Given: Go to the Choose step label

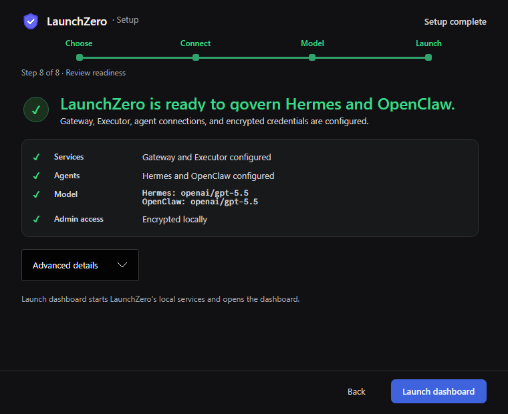Looking at the screenshot, I should point(79,43).
